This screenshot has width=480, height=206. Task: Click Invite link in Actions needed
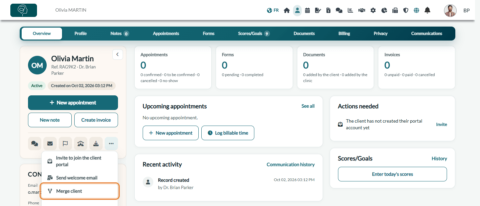point(442,124)
